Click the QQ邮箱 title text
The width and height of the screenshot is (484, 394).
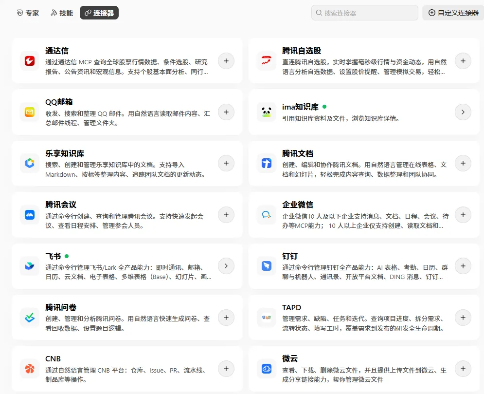tap(59, 102)
